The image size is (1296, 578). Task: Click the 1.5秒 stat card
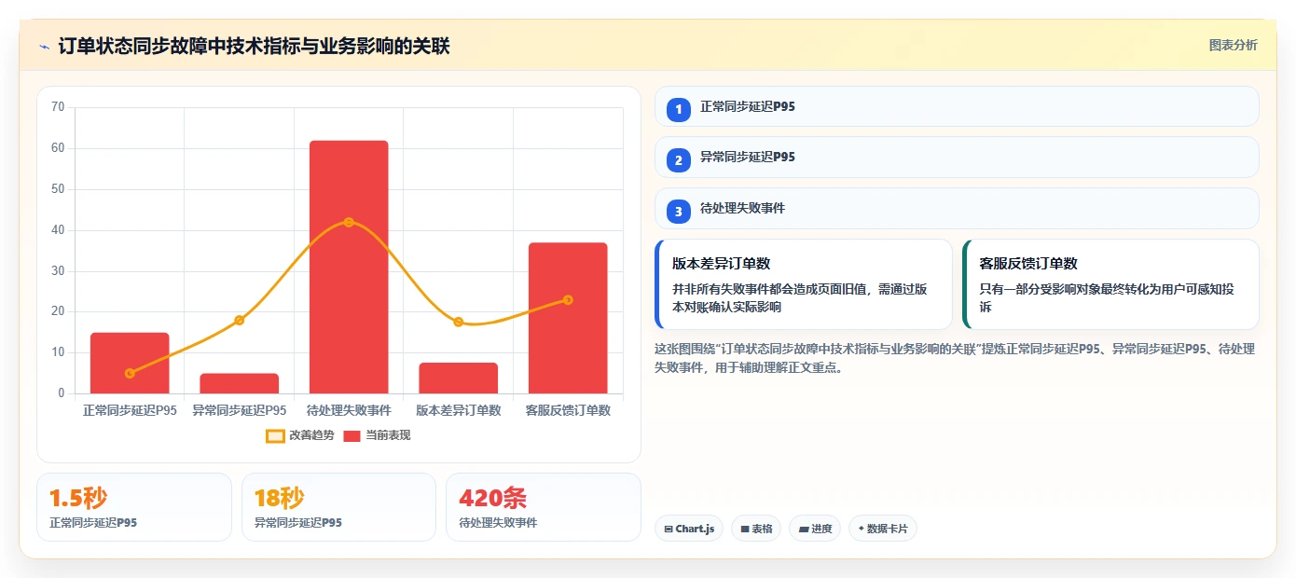pos(134,507)
